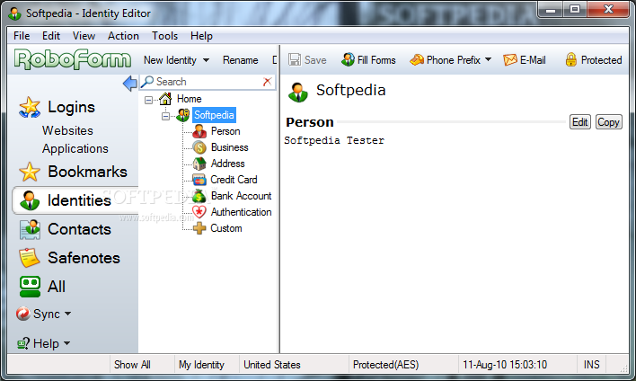Click the Softpedia Tester text
Screen dimensions: 636x381
pyautogui.click(x=334, y=140)
